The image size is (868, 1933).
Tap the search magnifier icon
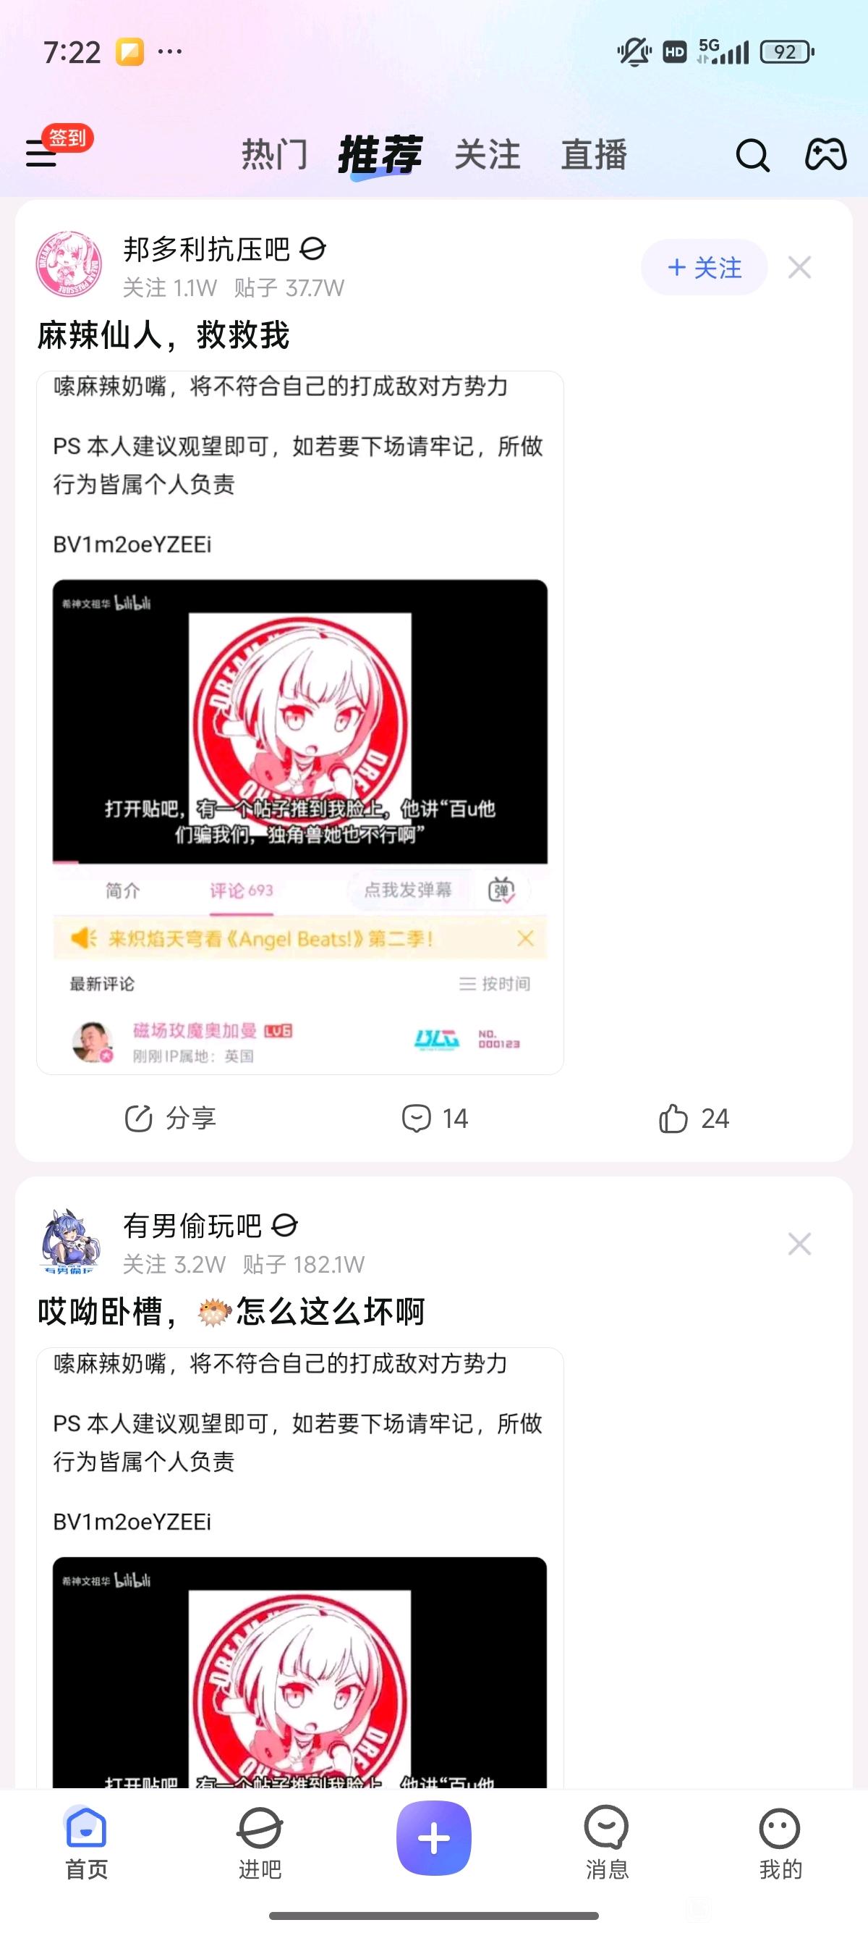coord(752,156)
